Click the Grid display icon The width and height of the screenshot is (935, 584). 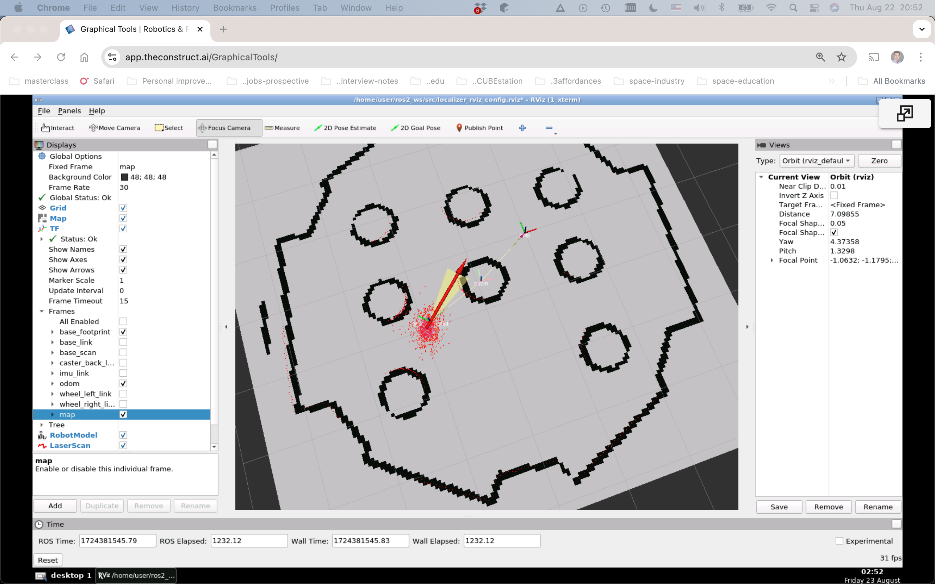[42, 208]
